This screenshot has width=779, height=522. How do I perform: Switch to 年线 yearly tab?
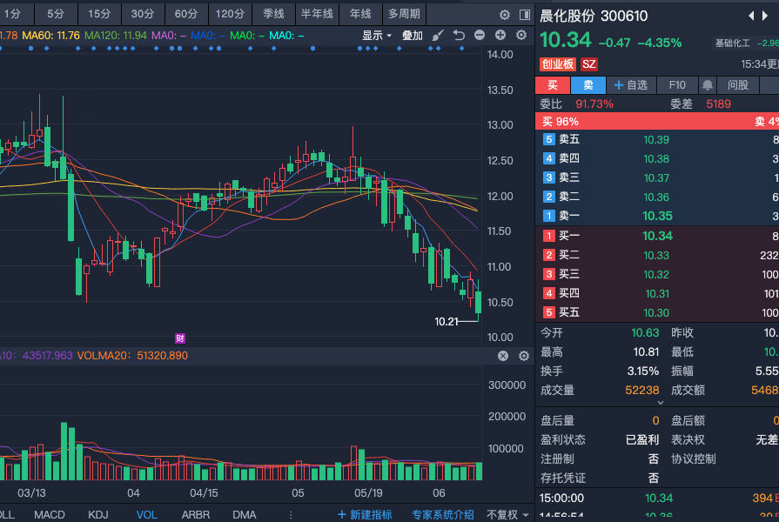360,14
